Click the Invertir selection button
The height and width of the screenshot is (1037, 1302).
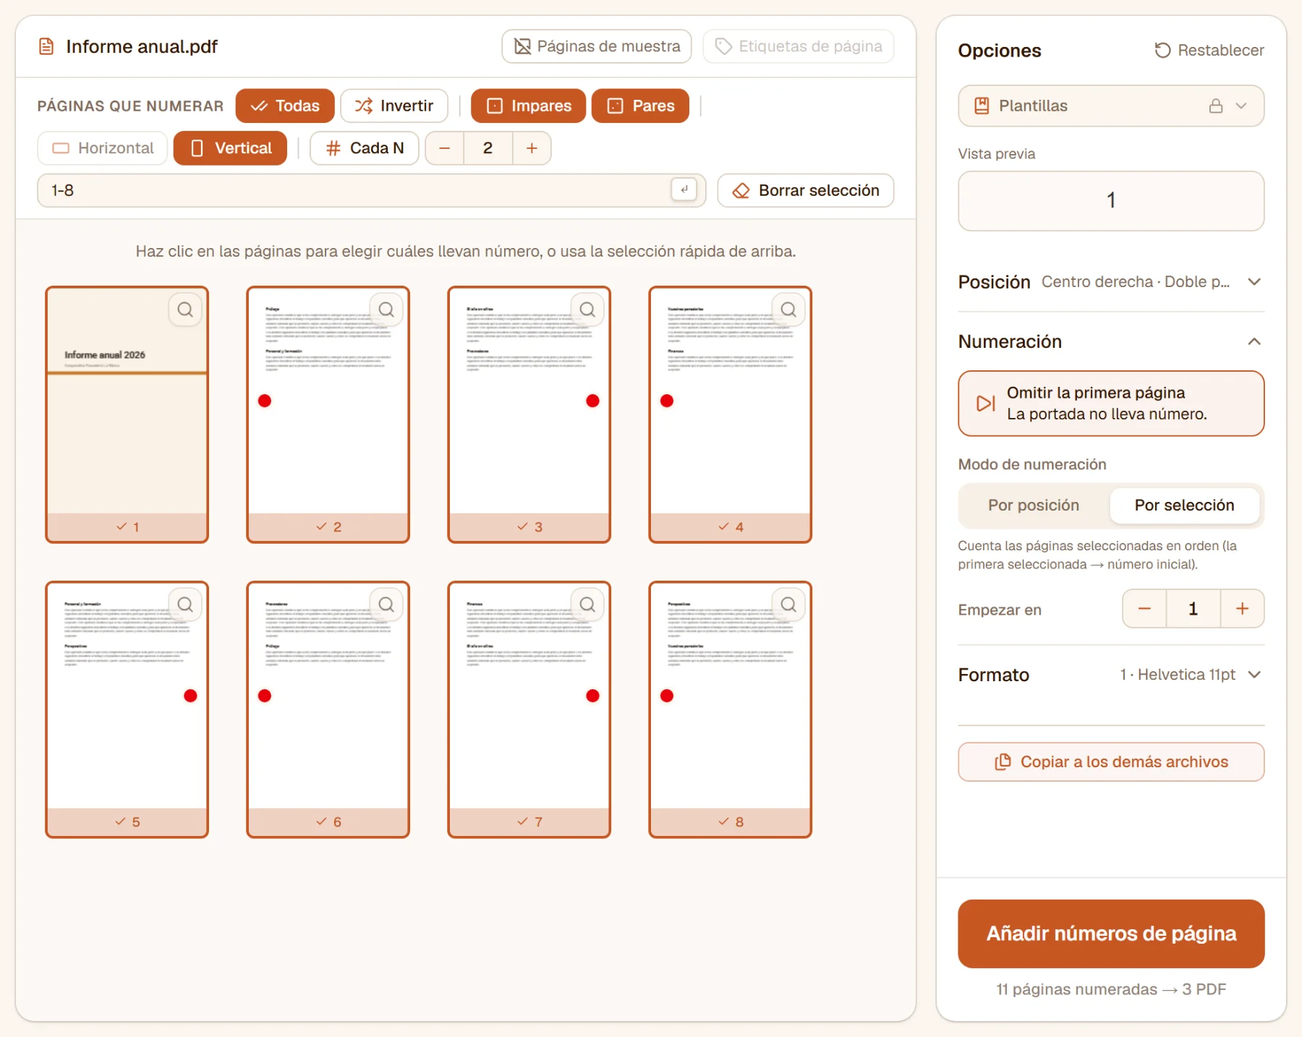pyautogui.click(x=394, y=106)
